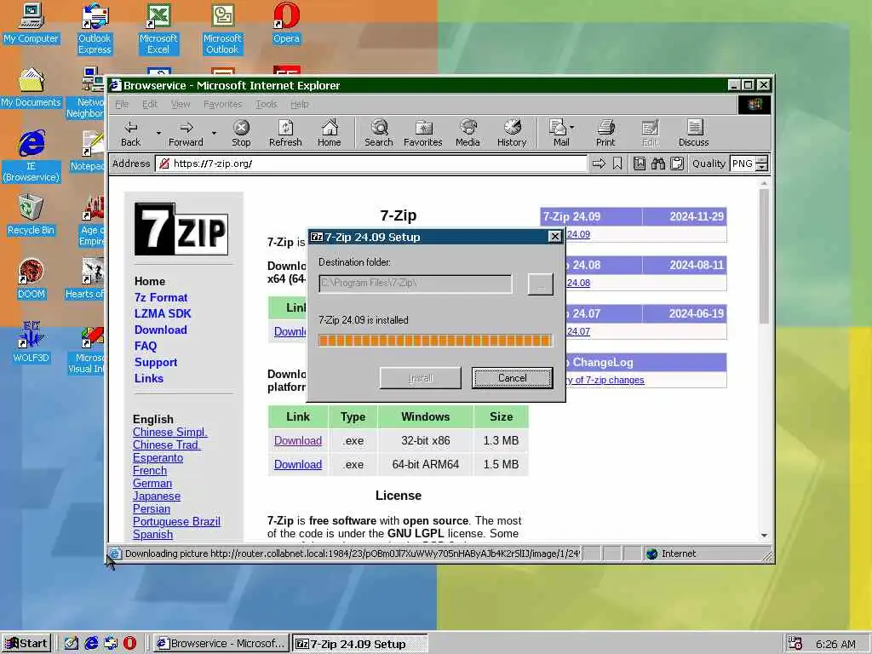Open the Search toolbar button
872x654 pixels.
click(379, 134)
